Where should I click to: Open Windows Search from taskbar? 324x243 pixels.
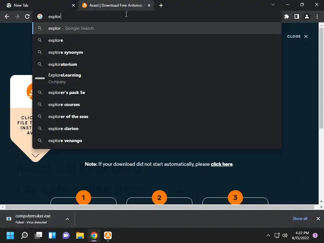(x=24, y=235)
